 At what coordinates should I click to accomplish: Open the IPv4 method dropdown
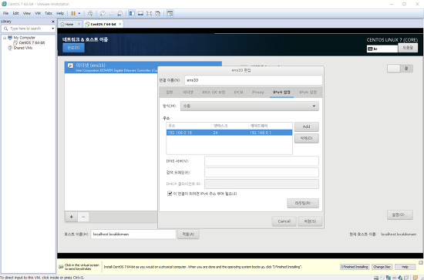(x=250, y=106)
